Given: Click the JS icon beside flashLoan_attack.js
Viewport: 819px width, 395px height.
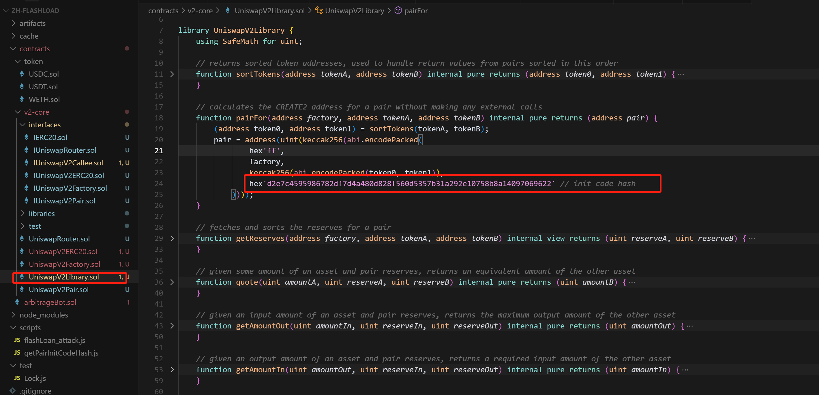Looking at the screenshot, I should coord(17,340).
